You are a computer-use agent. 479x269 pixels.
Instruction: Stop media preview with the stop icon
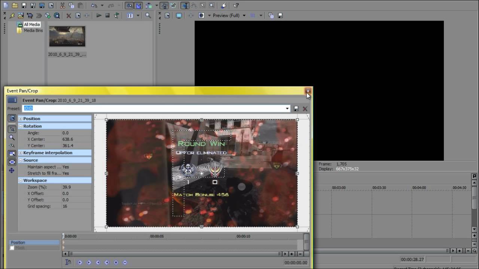coord(108,16)
